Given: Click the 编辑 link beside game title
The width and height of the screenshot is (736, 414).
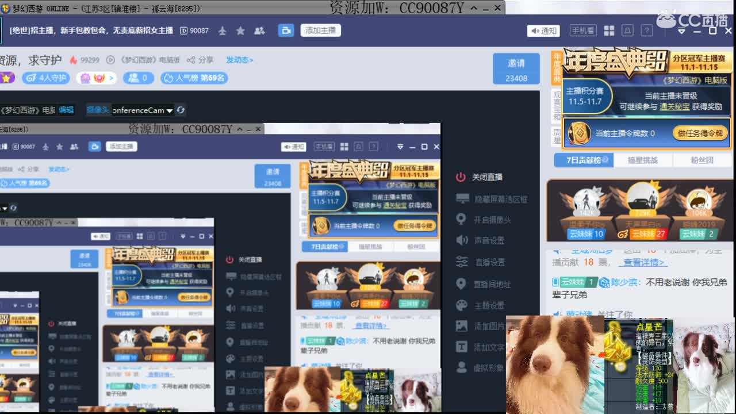Looking at the screenshot, I should [66, 110].
